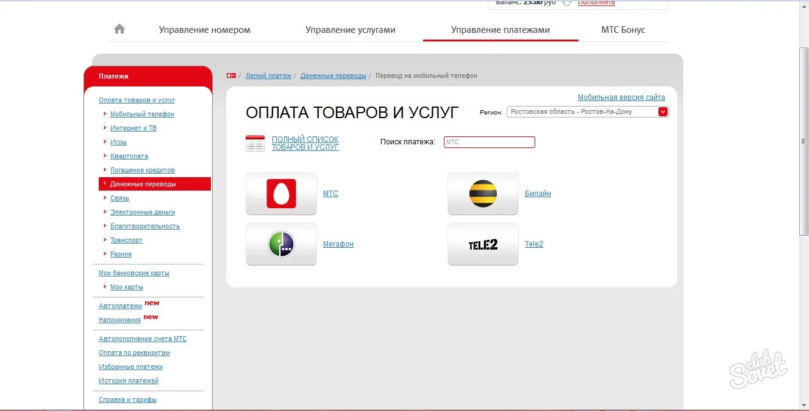Open Интернет и ТВ sidebar link

coord(134,128)
